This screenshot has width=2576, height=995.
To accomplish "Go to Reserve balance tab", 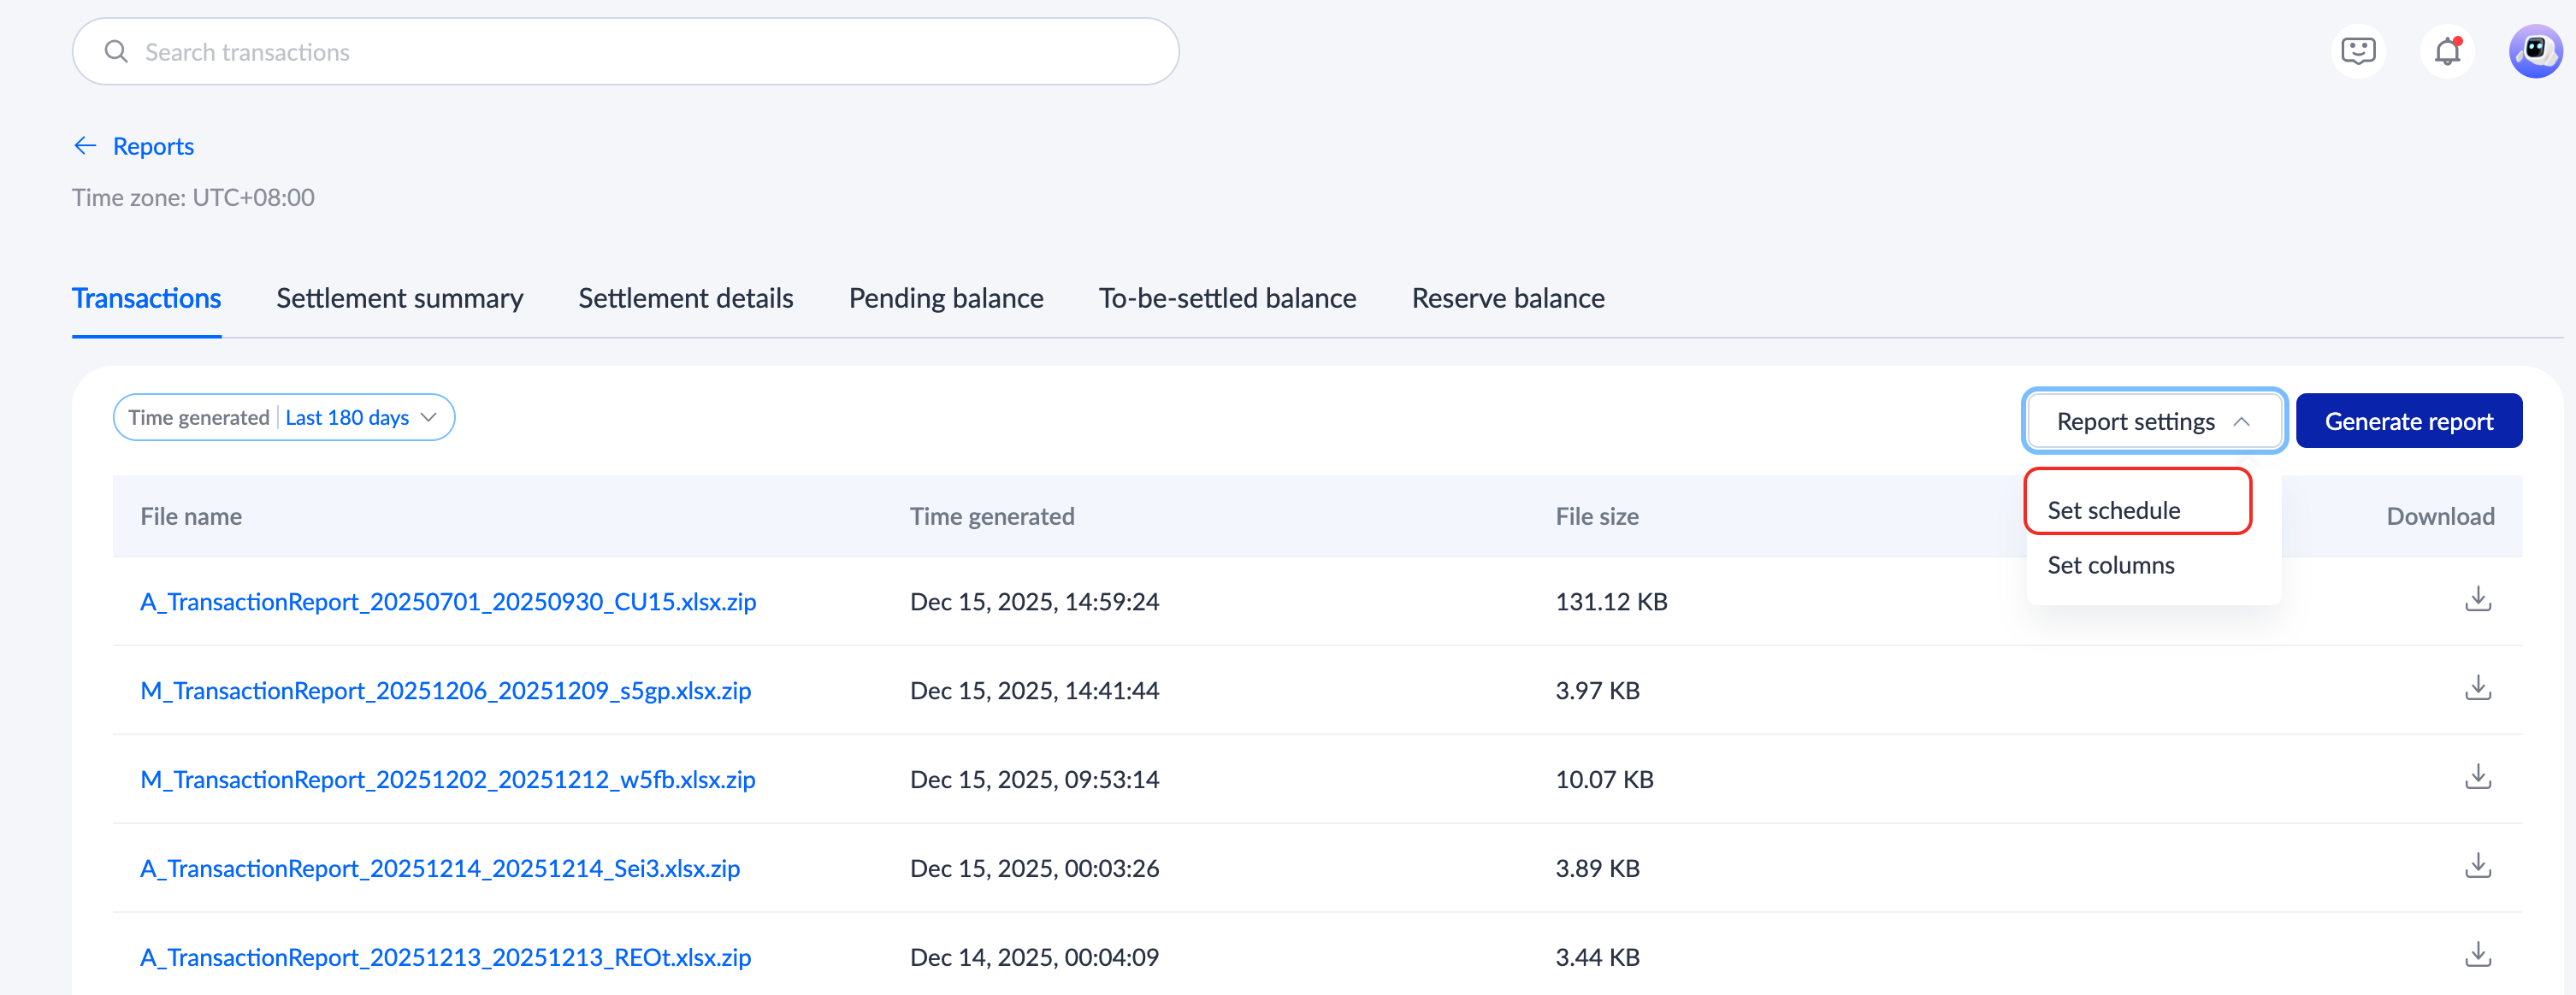I will point(1507,298).
